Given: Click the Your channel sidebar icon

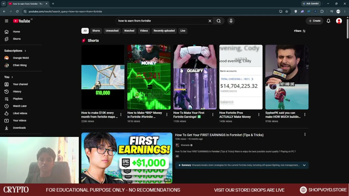Looking at the screenshot, I should 7,84.
